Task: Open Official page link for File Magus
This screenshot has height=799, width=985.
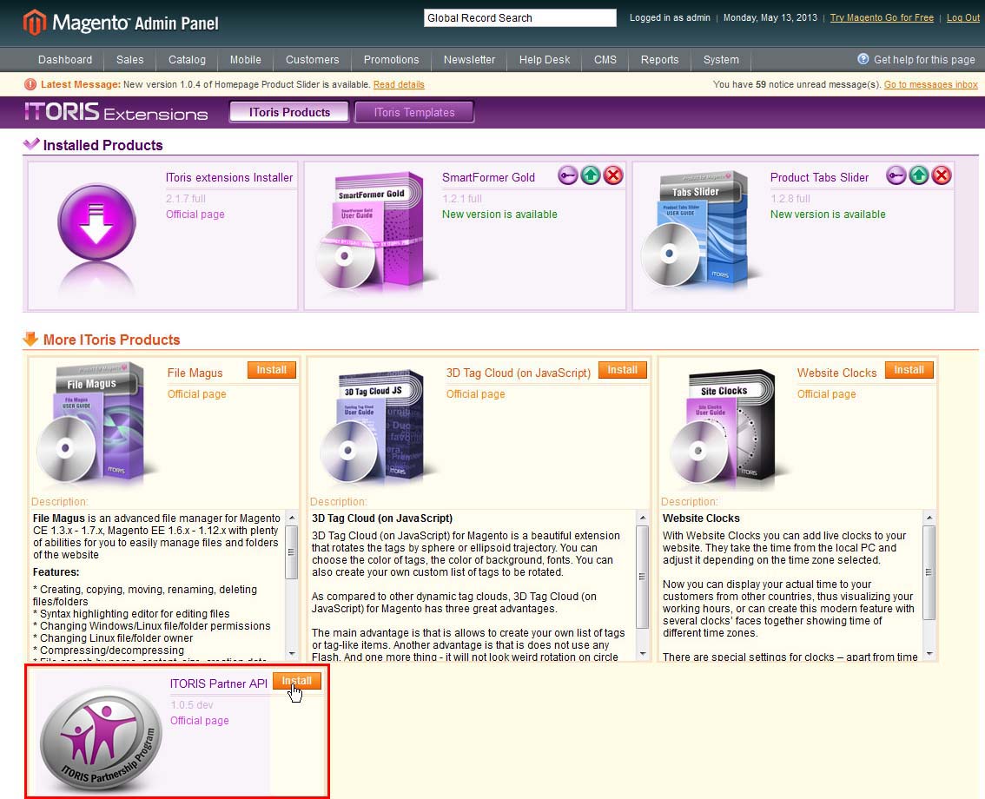Action: coord(196,393)
